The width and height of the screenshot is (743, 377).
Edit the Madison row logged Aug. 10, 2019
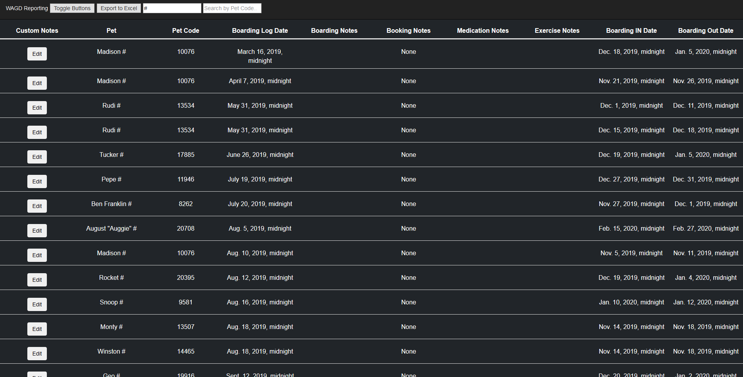click(37, 255)
